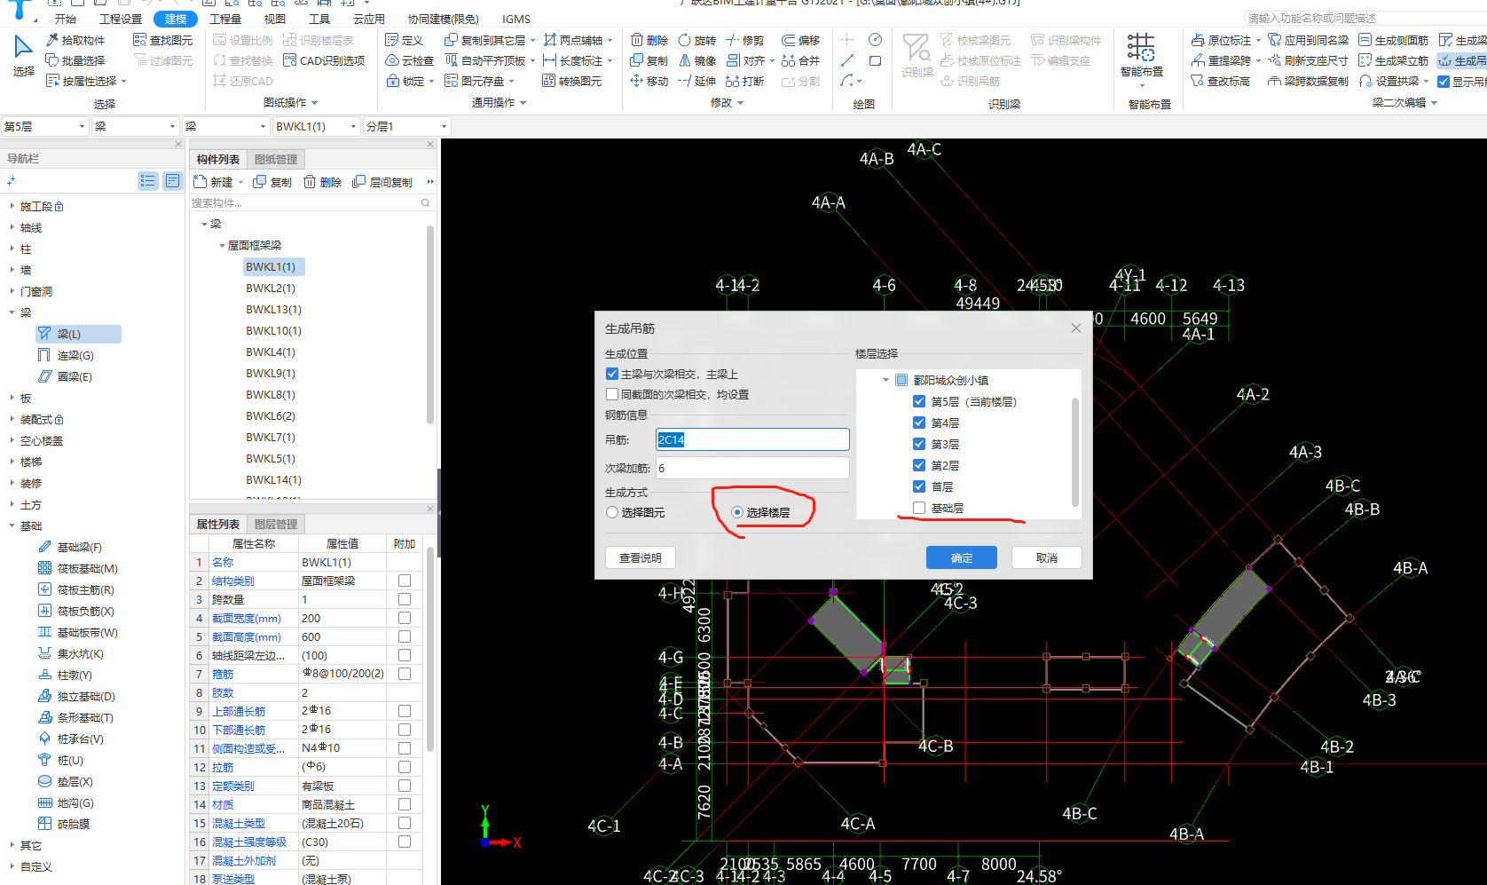Click the 取消 button in dialog

pyautogui.click(x=1047, y=557)
